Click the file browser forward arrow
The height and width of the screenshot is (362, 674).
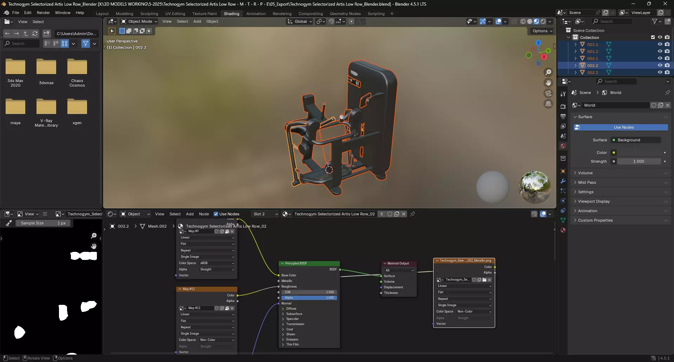[16, 34]
